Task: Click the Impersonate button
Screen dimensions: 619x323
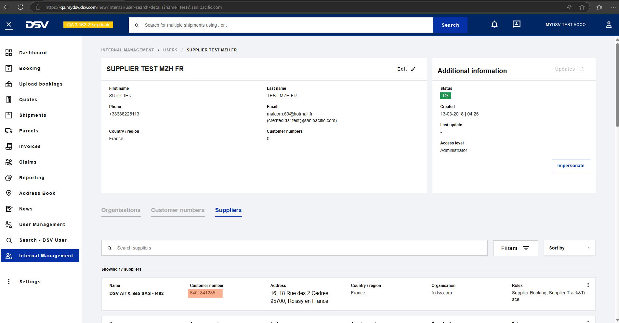Action: coord(571,166)
